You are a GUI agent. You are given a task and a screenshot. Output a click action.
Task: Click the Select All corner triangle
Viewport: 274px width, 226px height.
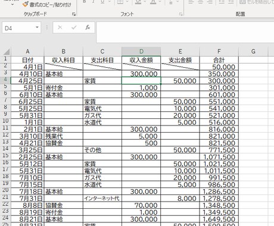[x=7, y=52]
